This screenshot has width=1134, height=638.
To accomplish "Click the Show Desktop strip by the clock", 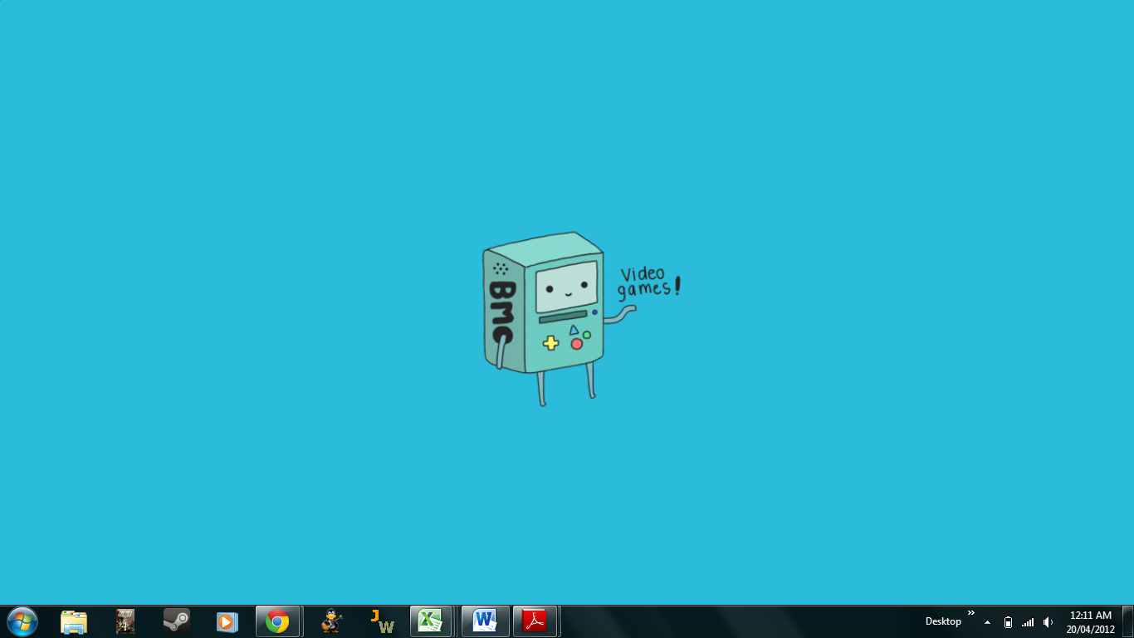I will 1127,622.
